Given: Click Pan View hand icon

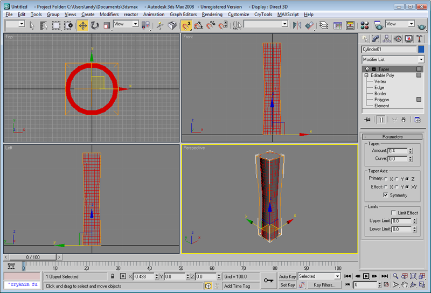Looking at the screenshot, I should (405, 285).
